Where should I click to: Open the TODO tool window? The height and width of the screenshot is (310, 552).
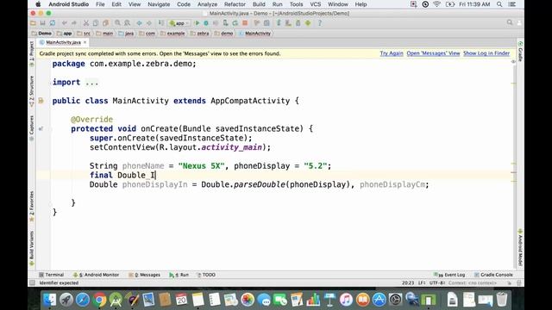pos(206,275)
